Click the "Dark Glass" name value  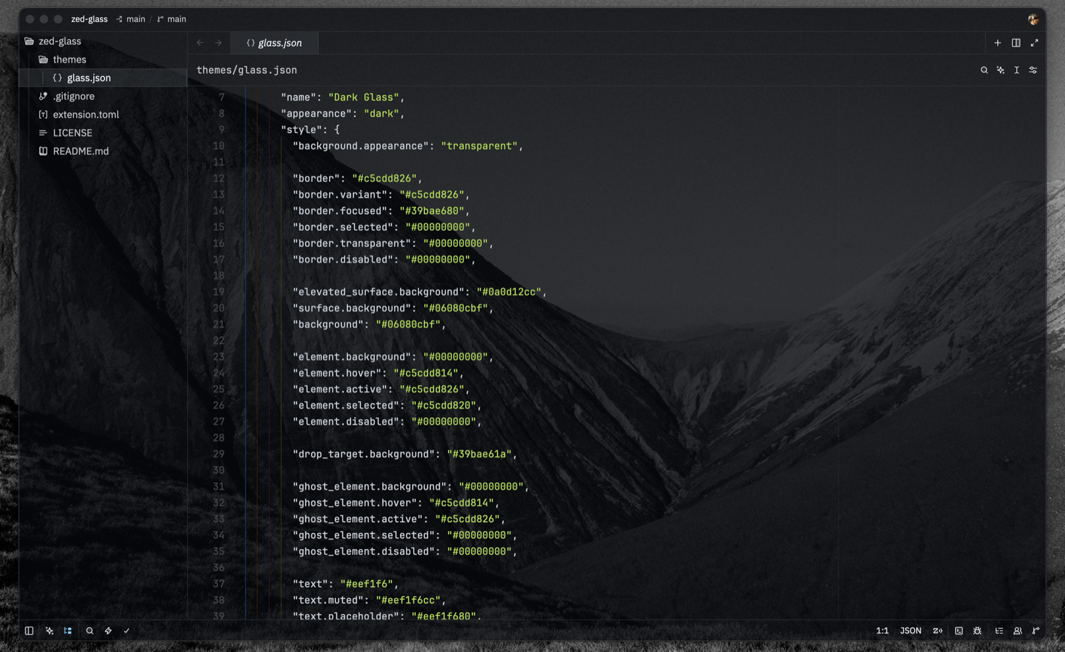[x=363, y=97]
